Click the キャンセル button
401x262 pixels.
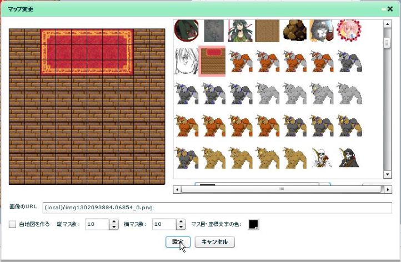215,242
